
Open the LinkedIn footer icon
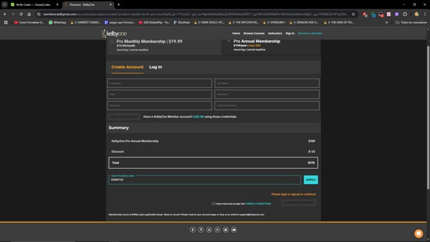click(226, 230)
